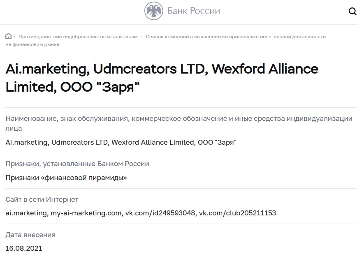
Task: Open the search magnifier icon
Action: (352, 12)
